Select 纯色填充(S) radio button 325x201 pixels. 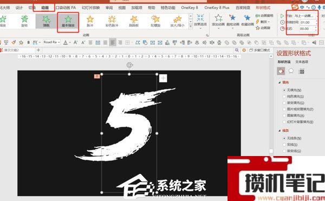click(284, 96)
